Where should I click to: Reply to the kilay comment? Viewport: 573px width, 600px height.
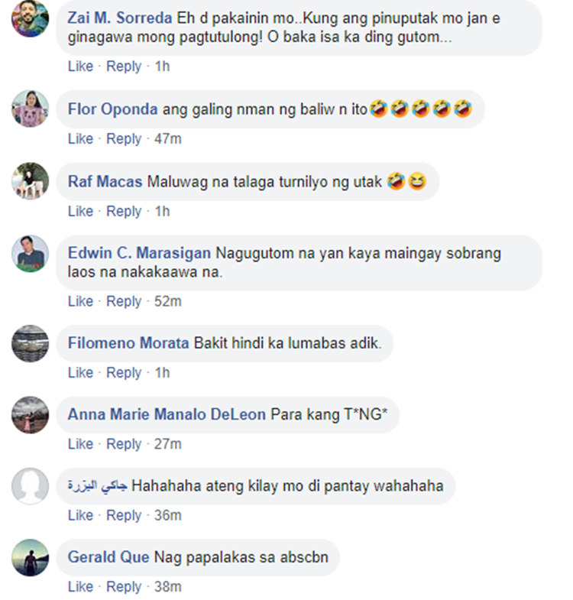coord(124,515)
